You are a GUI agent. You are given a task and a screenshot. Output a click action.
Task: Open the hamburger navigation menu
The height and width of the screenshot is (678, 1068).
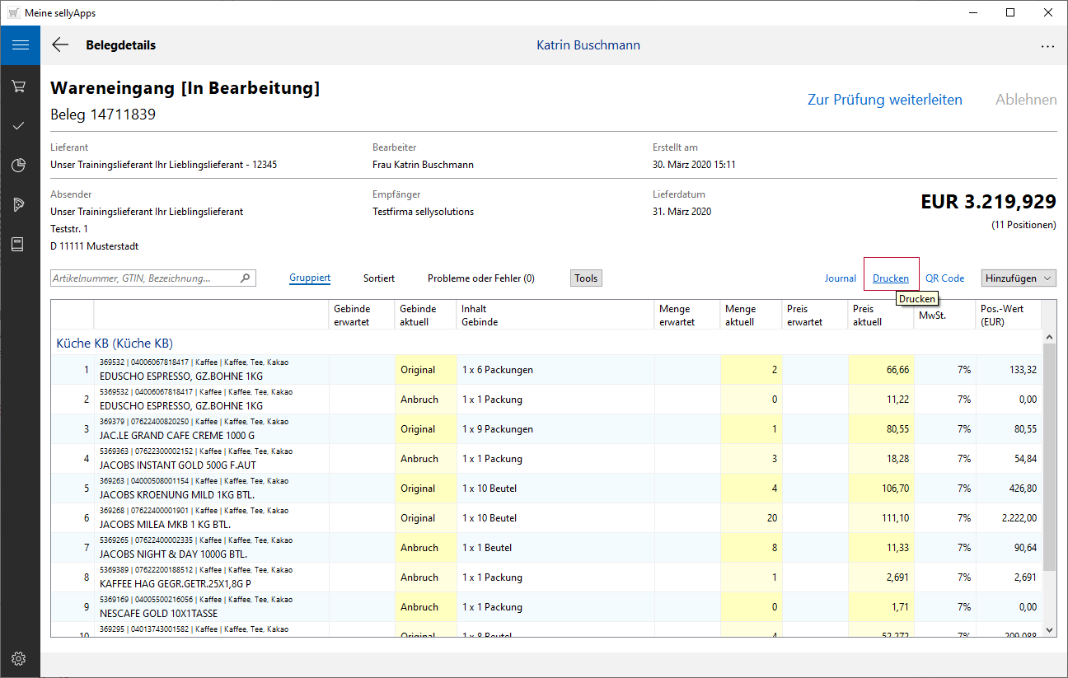20,45
